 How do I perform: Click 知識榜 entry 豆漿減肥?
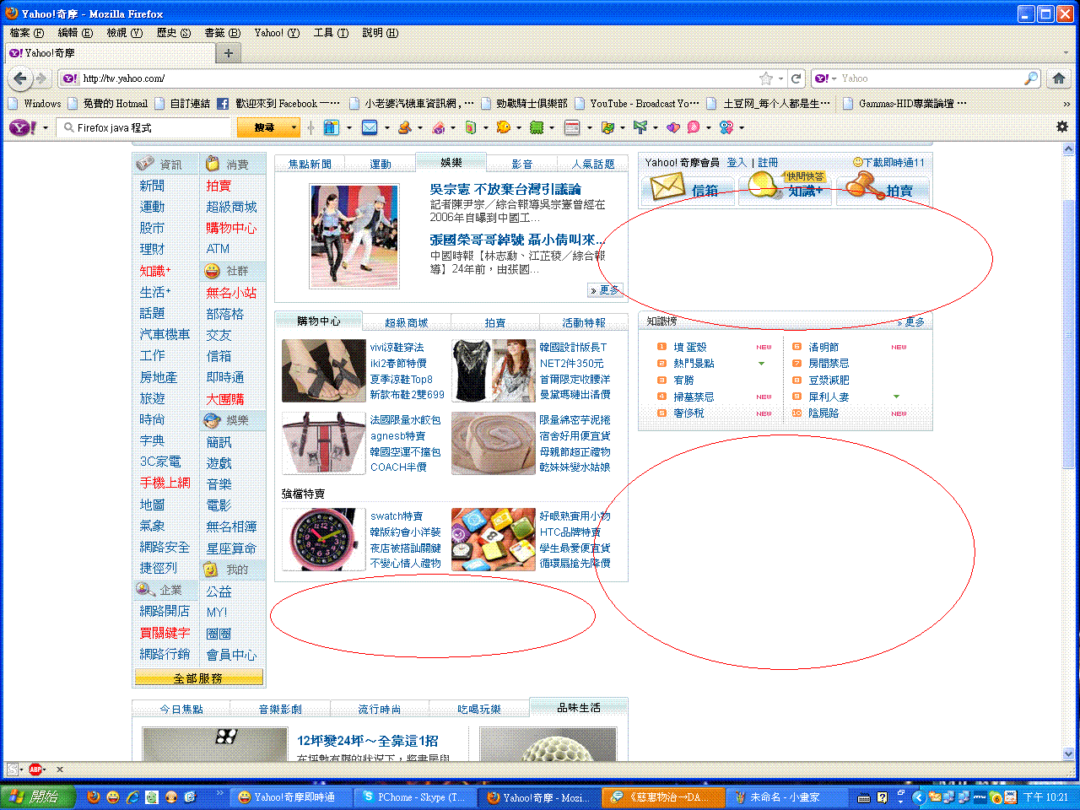tap(829, 380)
